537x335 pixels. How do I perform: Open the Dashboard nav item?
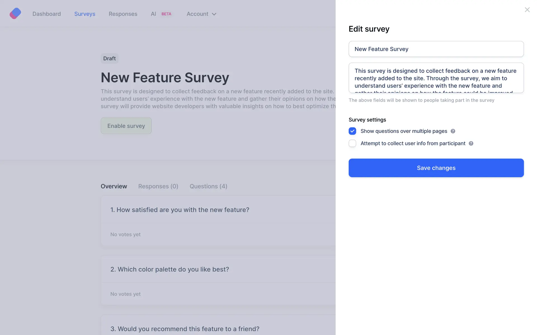(46, 14)
